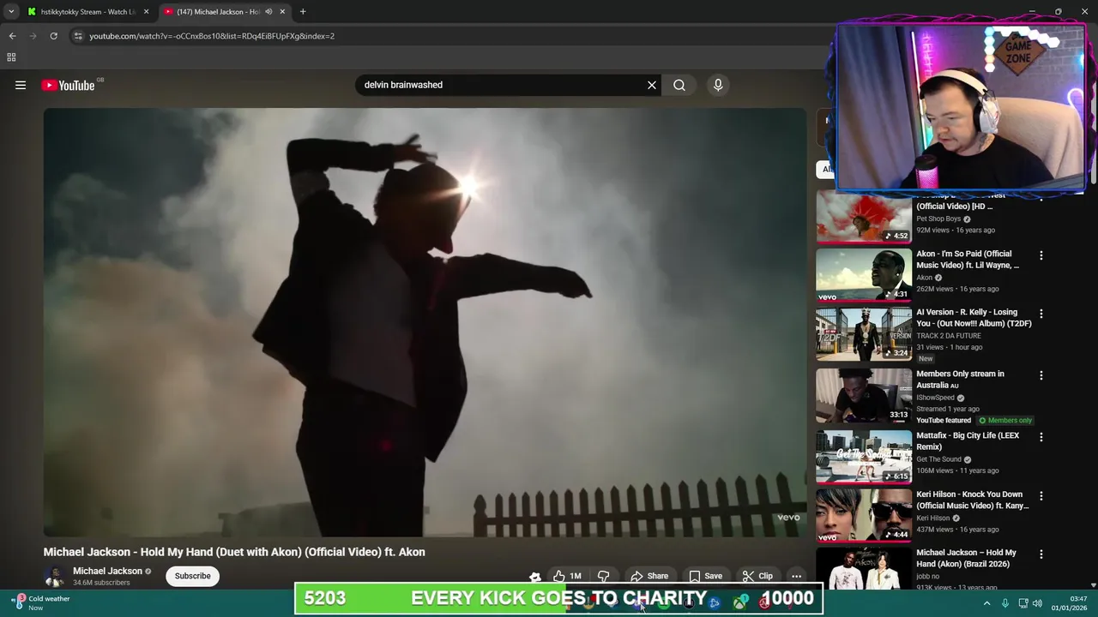This screenshot has height=617, width=1098.
Task: Open Get The Sound channel name
Action: click(938, 459)
